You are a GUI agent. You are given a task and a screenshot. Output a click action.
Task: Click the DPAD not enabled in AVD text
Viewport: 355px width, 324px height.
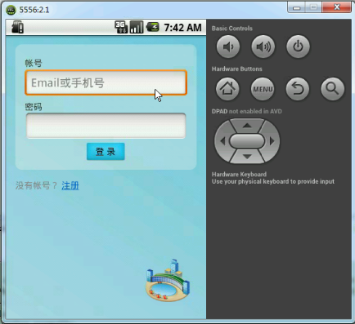tap(247, 111)
